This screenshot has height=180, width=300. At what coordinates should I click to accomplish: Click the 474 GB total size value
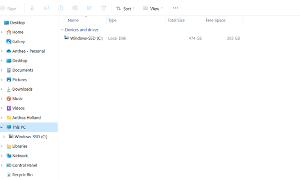coord(195,38)
